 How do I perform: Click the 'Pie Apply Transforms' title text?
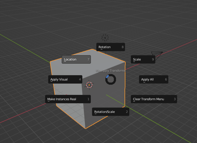pos(111,71)
